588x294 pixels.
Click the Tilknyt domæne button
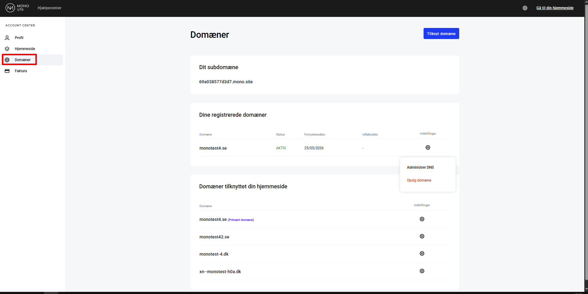click(x=441, y=34)
